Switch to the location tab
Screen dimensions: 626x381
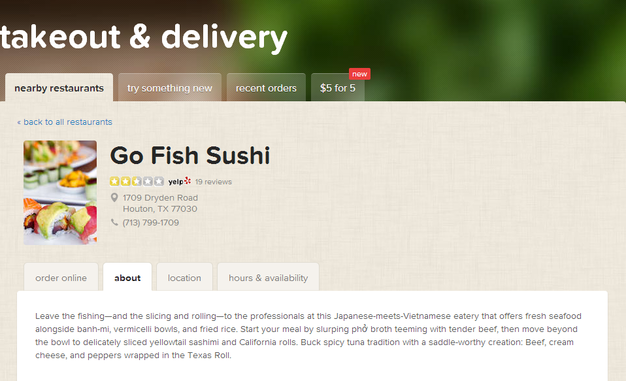pos(184,278)
